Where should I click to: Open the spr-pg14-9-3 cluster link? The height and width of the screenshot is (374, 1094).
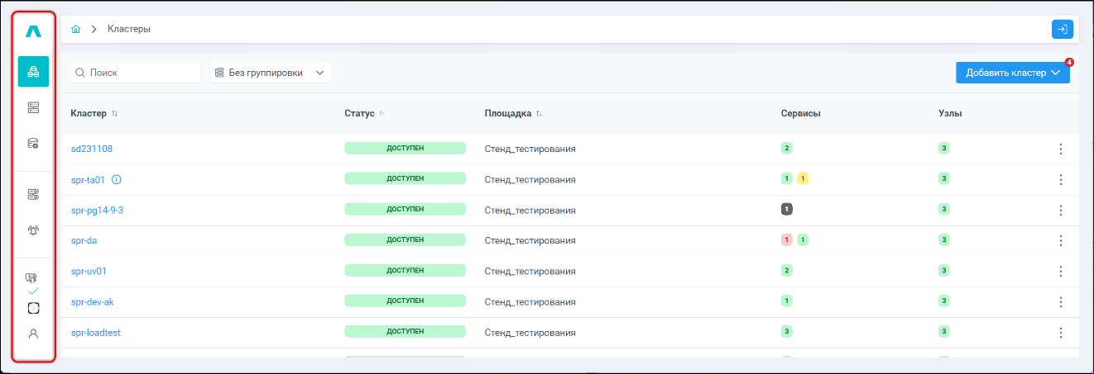(x=97, y=211)
